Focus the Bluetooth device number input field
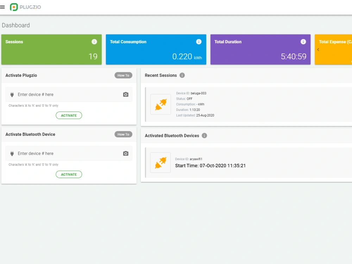The width and height of the screenshot is (352, 264). [x=69, y=153]
